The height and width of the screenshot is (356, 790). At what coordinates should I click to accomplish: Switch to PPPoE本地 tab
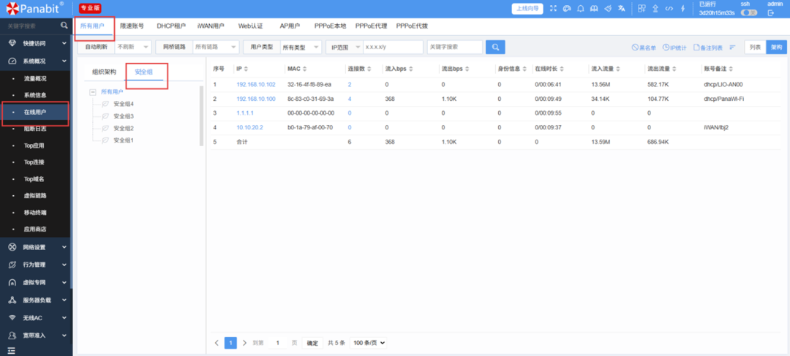click(329, 26)
